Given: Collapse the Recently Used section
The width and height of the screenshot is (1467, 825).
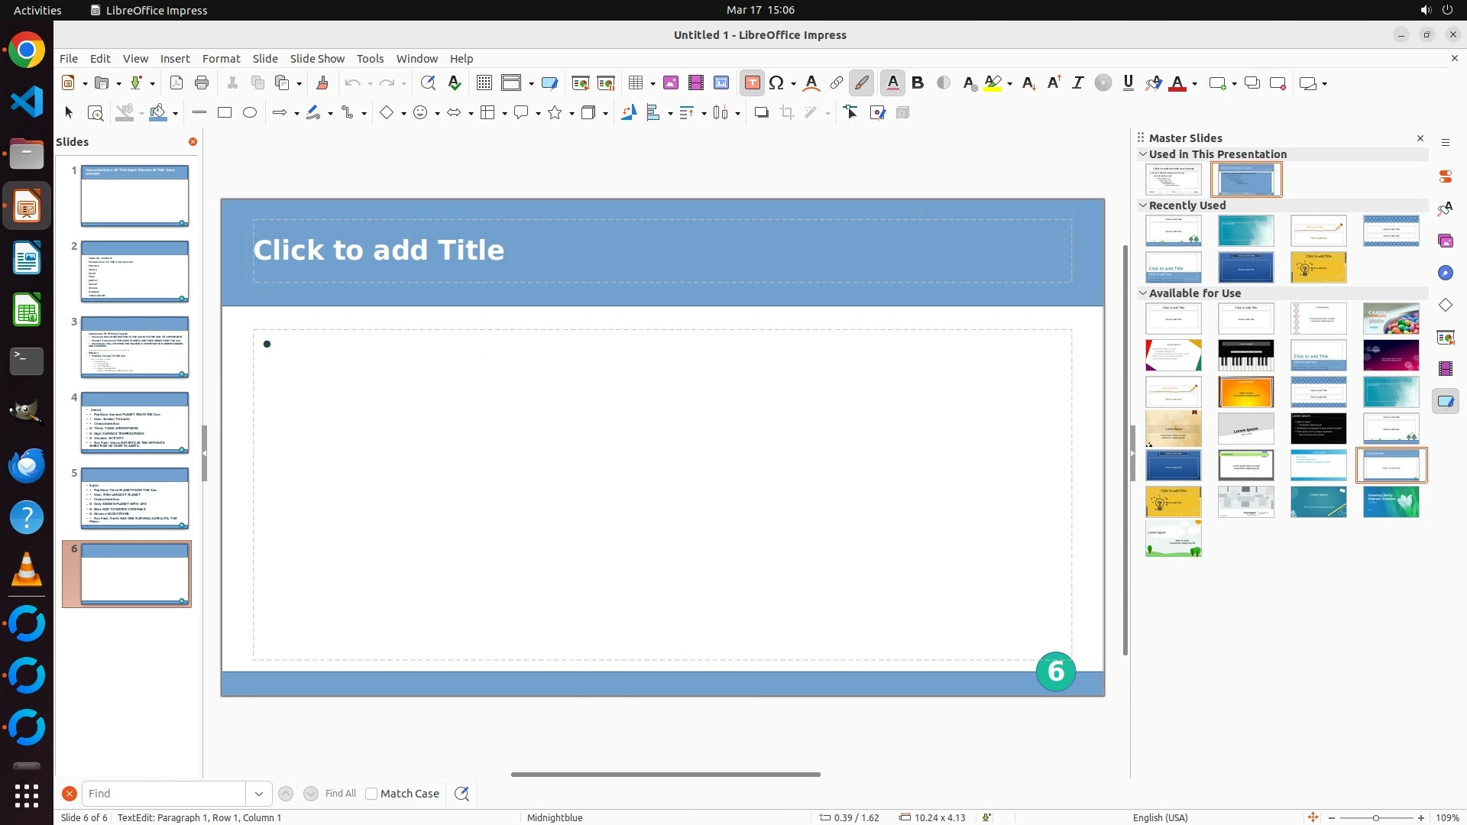Looking at the screenshot, I should 1143,205.
